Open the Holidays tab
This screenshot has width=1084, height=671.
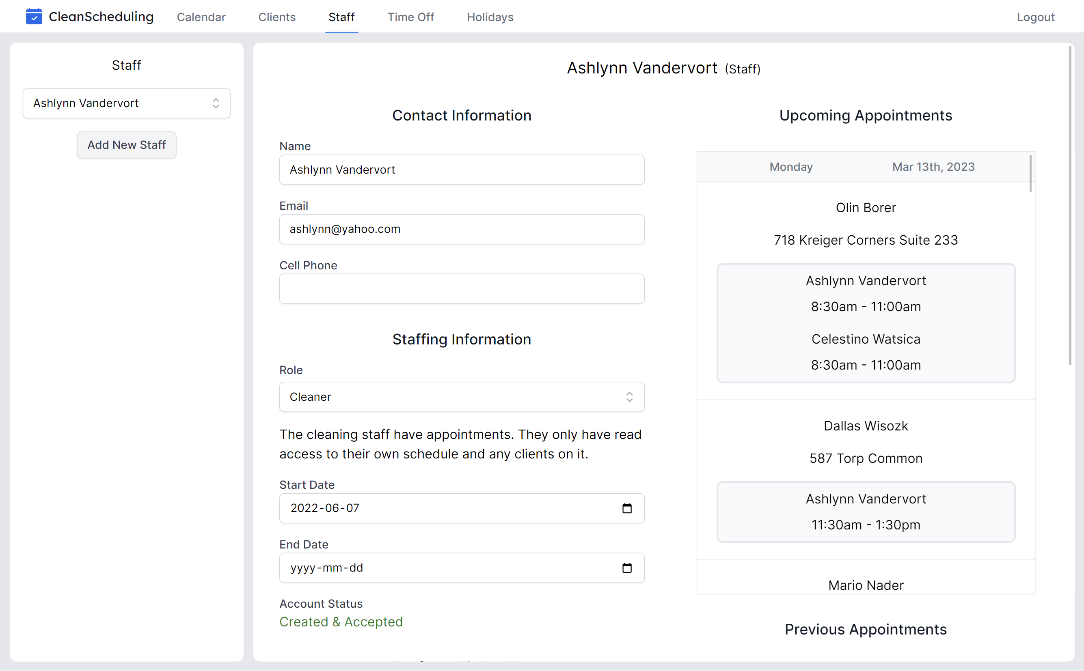(x=490, y=17)
